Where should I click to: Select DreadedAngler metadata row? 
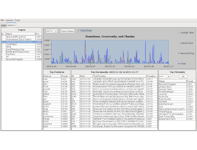pos(177,92)
